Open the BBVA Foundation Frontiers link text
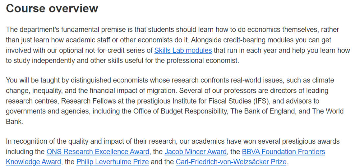The image size is (355, 167). [283, 152]
